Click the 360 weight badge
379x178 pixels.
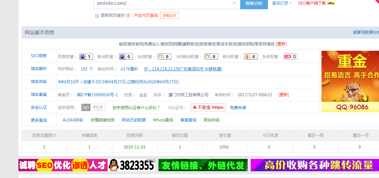click(x=164, y=57)
